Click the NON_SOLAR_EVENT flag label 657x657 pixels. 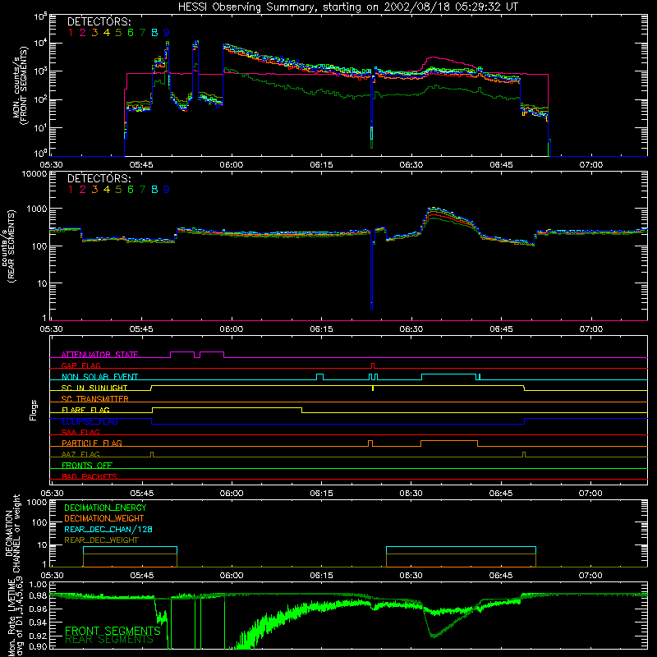[x=99, y=377]
